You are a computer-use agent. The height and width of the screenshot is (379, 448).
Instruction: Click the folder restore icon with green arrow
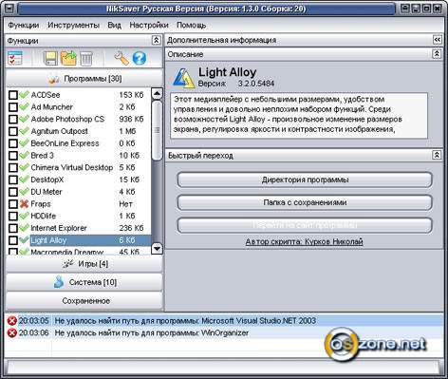pos(68,58)
